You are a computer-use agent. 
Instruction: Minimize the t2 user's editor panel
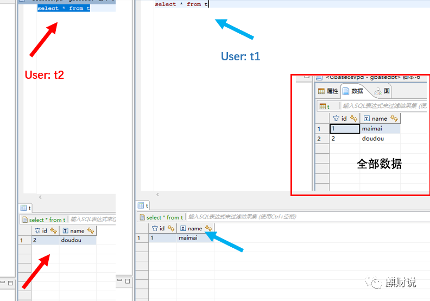click(x=3, y=282)
